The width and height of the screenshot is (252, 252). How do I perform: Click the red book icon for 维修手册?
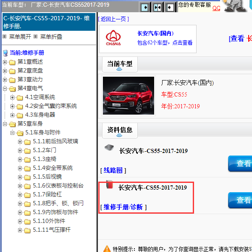point(110,185)
